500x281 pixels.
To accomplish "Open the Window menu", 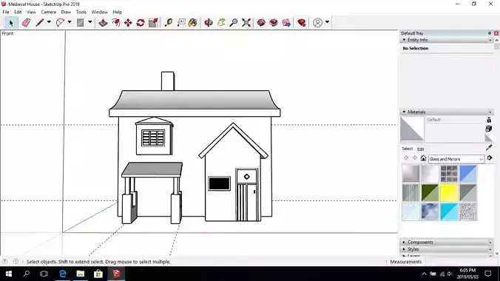I will tap(100, 12).
